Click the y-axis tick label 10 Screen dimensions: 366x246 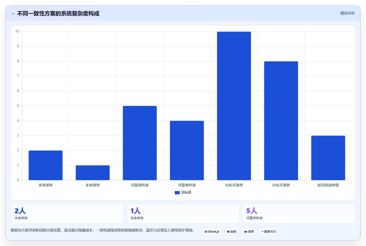point(17,31)
